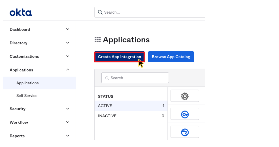Open Security in the sidebar
This screenshot has height=147, width=279.
pyautogui.click(x=18, y=109)
